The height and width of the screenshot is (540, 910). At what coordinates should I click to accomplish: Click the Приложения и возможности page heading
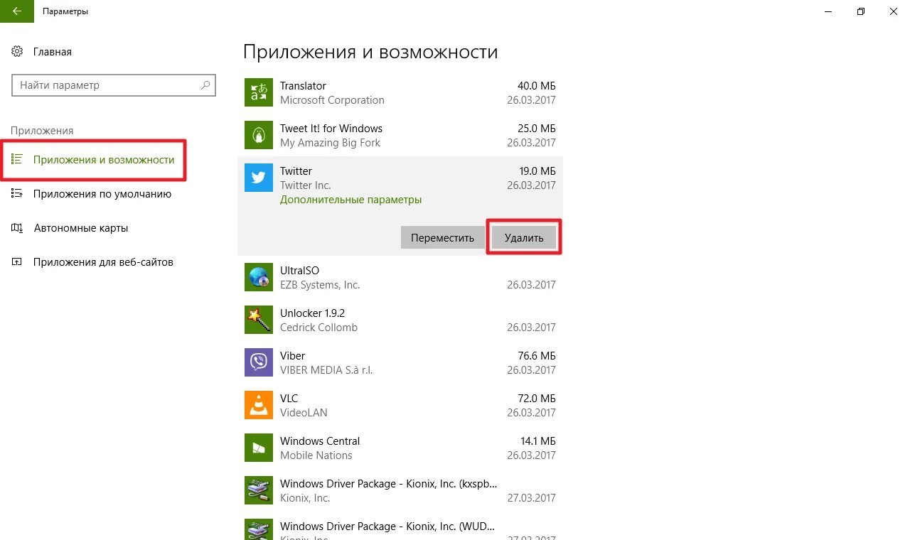(x=370, y=53)
